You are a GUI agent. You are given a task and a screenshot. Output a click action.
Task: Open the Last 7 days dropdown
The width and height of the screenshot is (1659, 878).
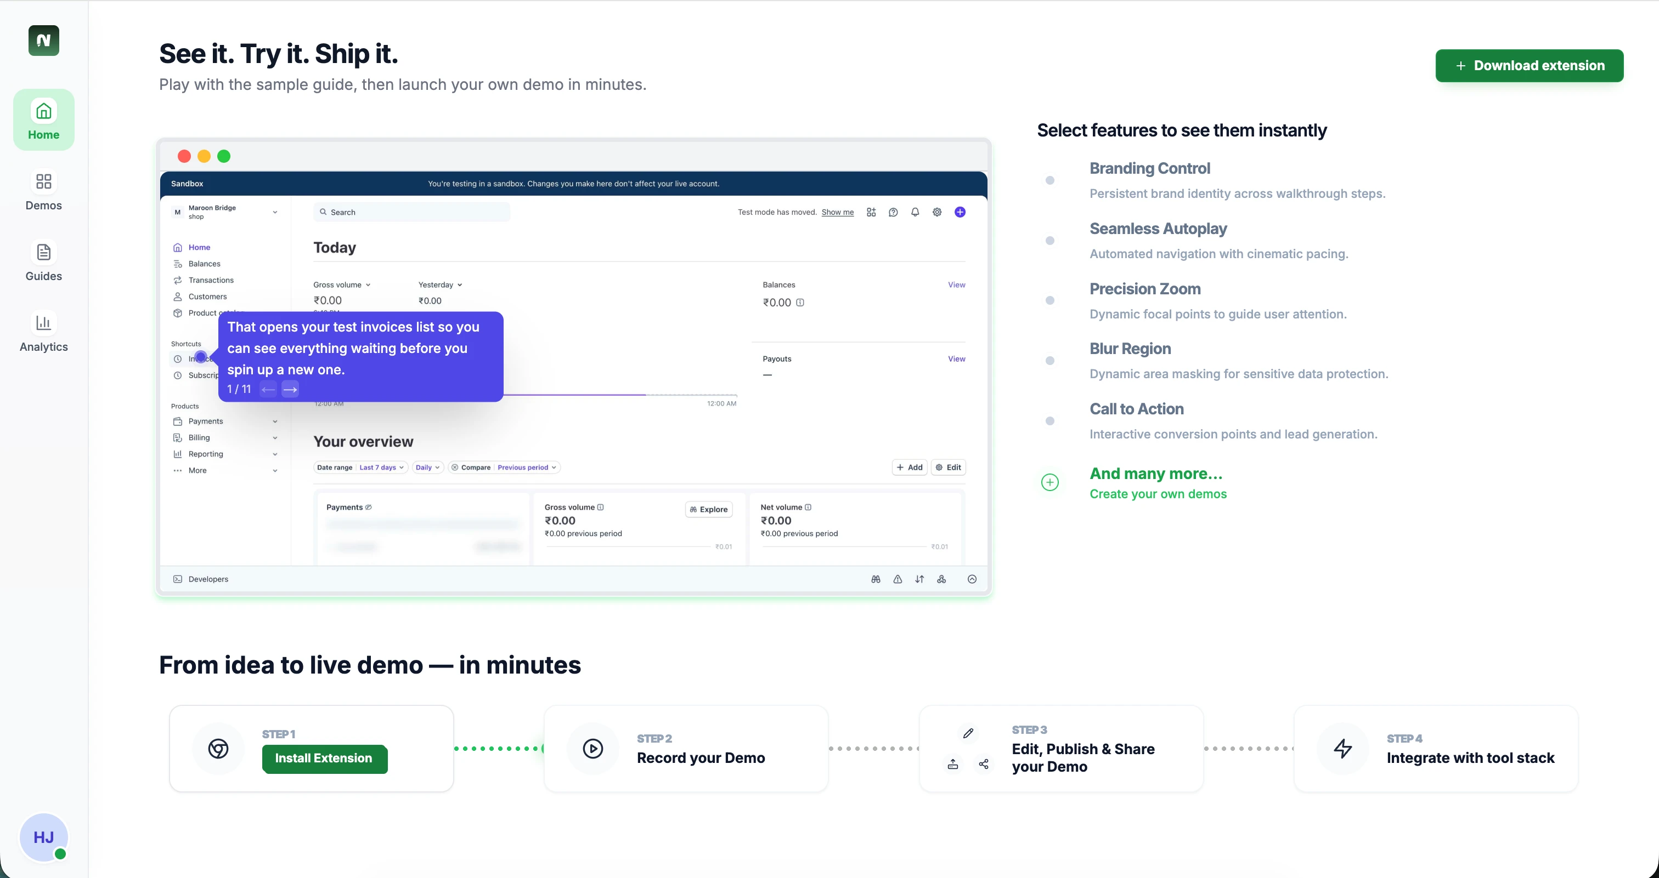click(x=381, y=467)
